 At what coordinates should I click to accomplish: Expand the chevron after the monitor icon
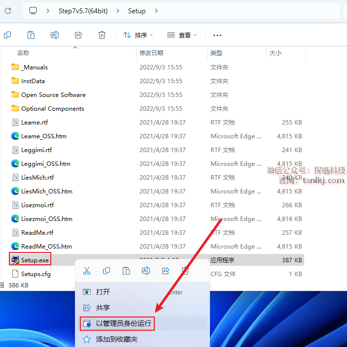(48, 11)
